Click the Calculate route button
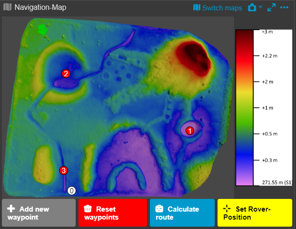The image size is (296, 229). pos(182,213)
